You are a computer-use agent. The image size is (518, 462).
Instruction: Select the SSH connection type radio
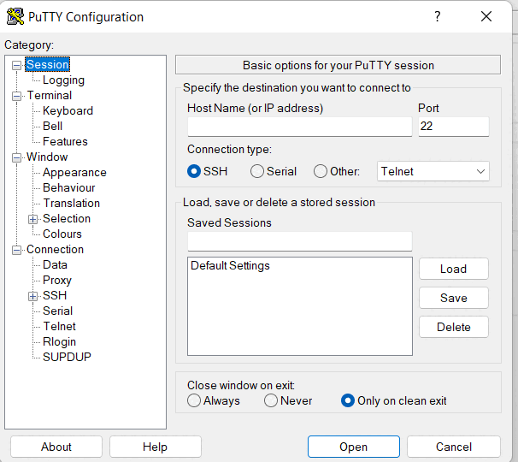194,171
